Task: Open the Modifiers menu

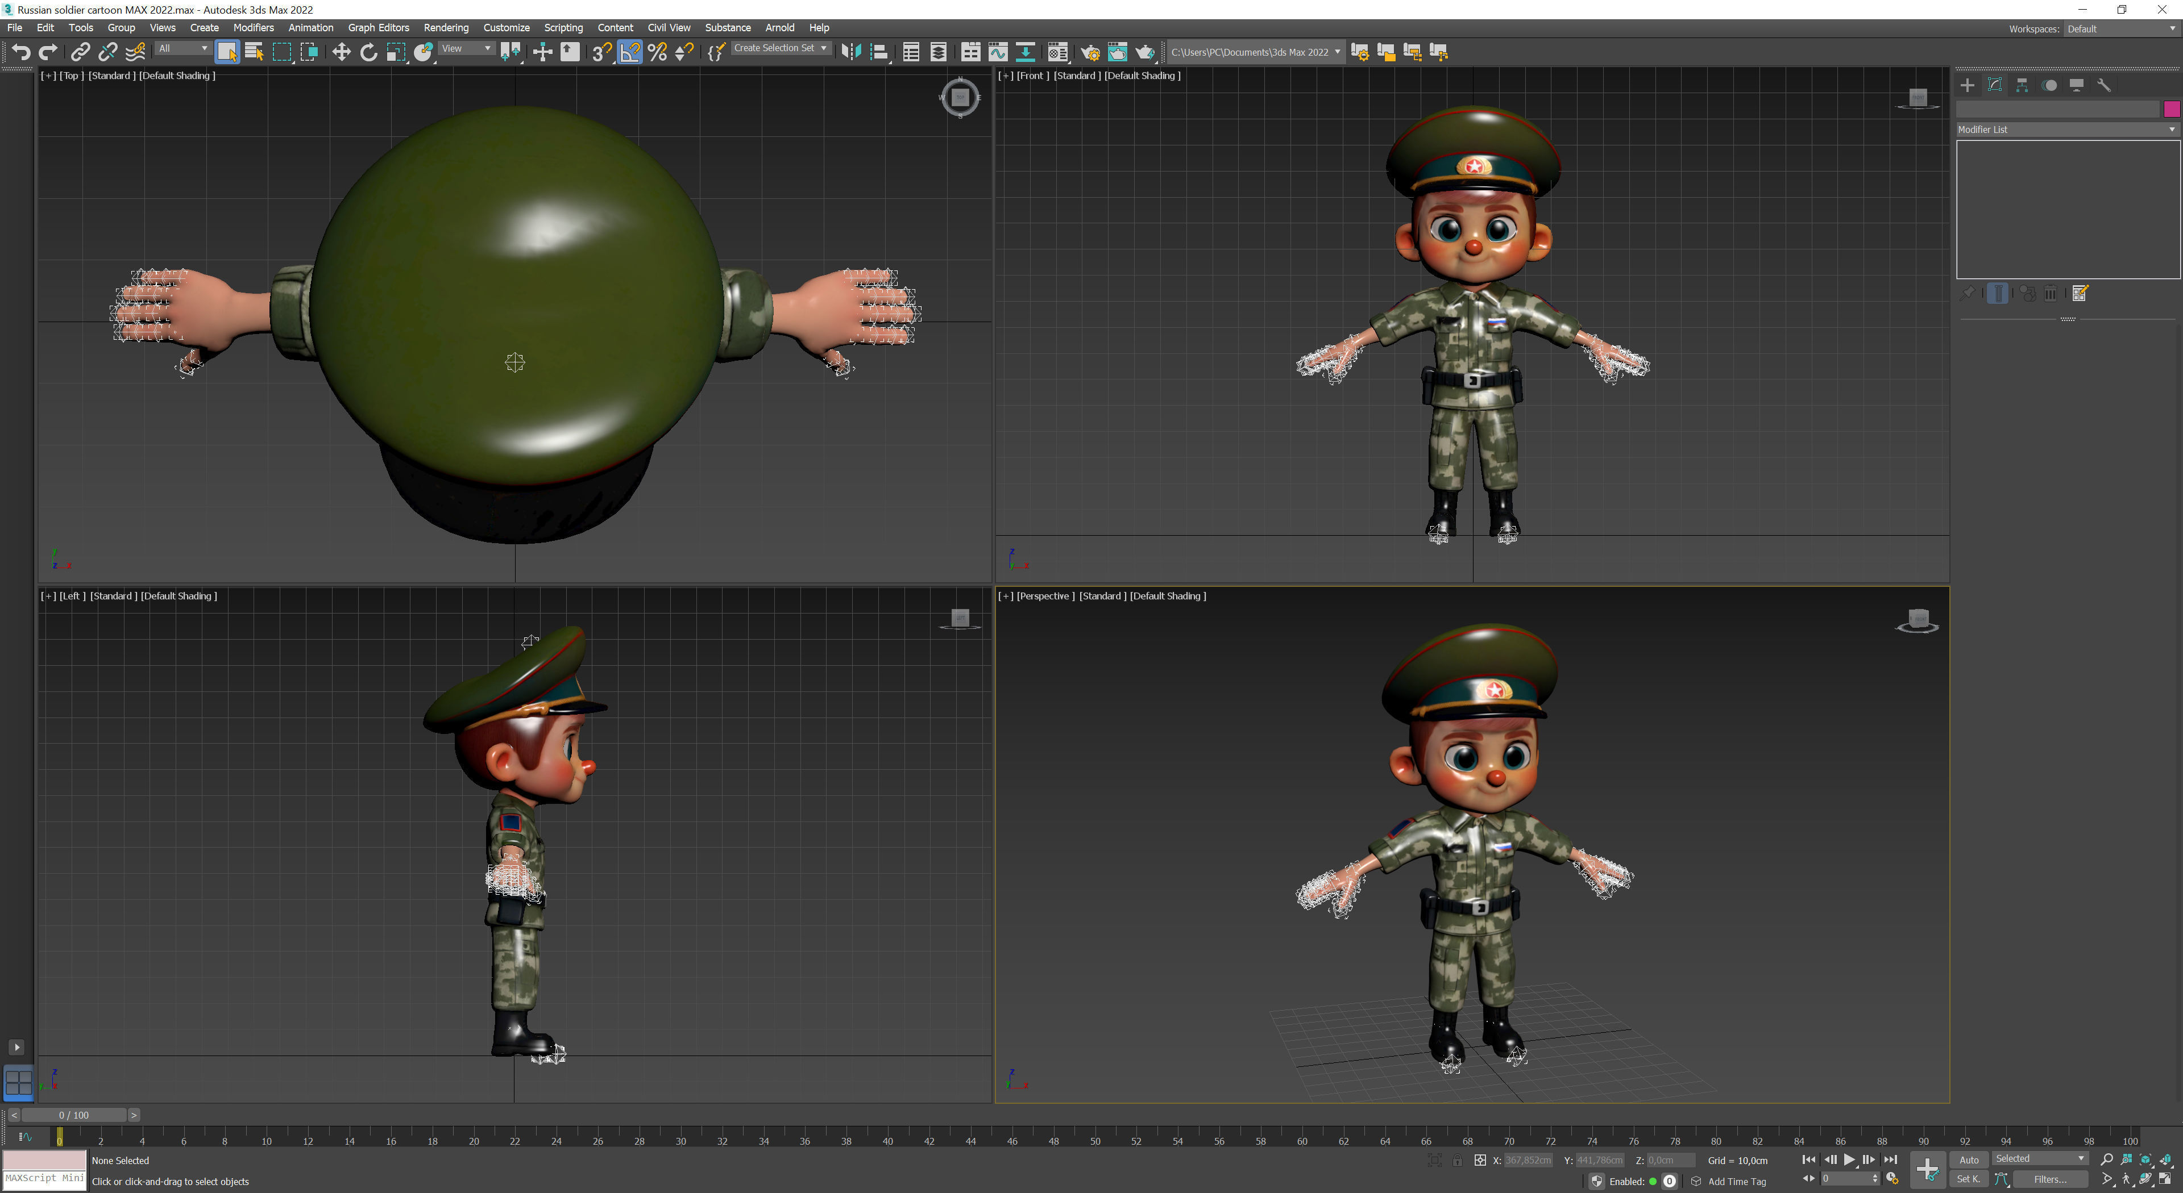Action: (254, 28)
